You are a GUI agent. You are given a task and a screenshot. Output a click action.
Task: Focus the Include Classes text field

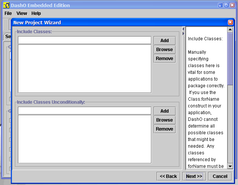pos(84,40)
